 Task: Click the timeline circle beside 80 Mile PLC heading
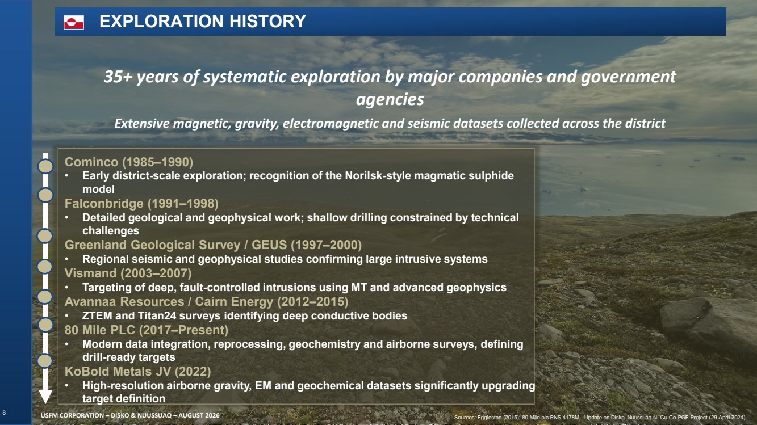click(45, 324)
